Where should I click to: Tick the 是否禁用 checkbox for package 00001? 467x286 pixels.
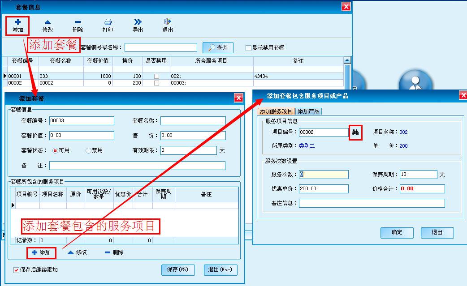click(x=156, y=76)
